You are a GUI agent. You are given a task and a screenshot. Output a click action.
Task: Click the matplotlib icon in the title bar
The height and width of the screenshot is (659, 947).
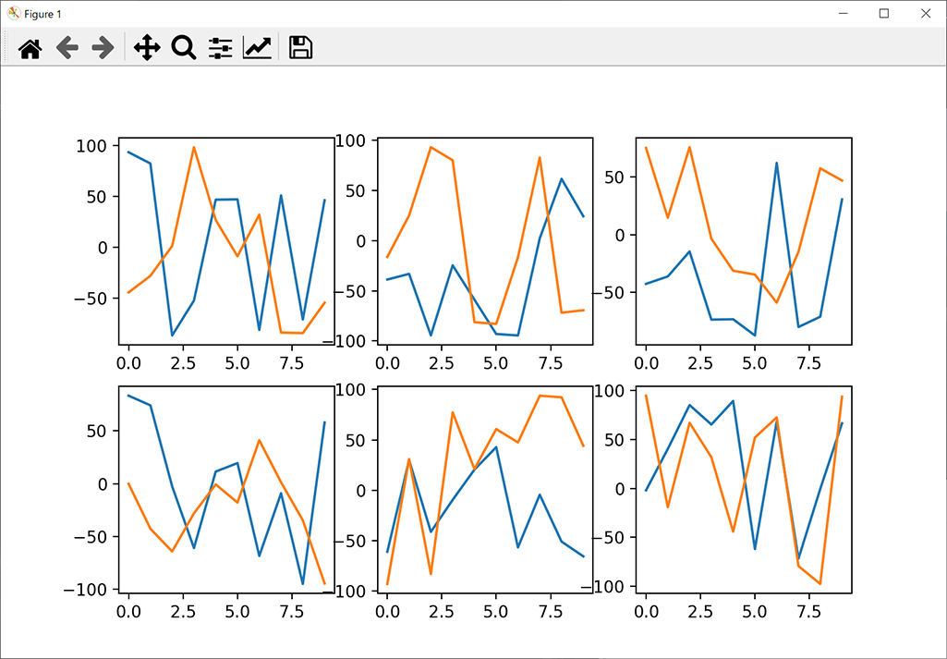(x=13, y=13)
